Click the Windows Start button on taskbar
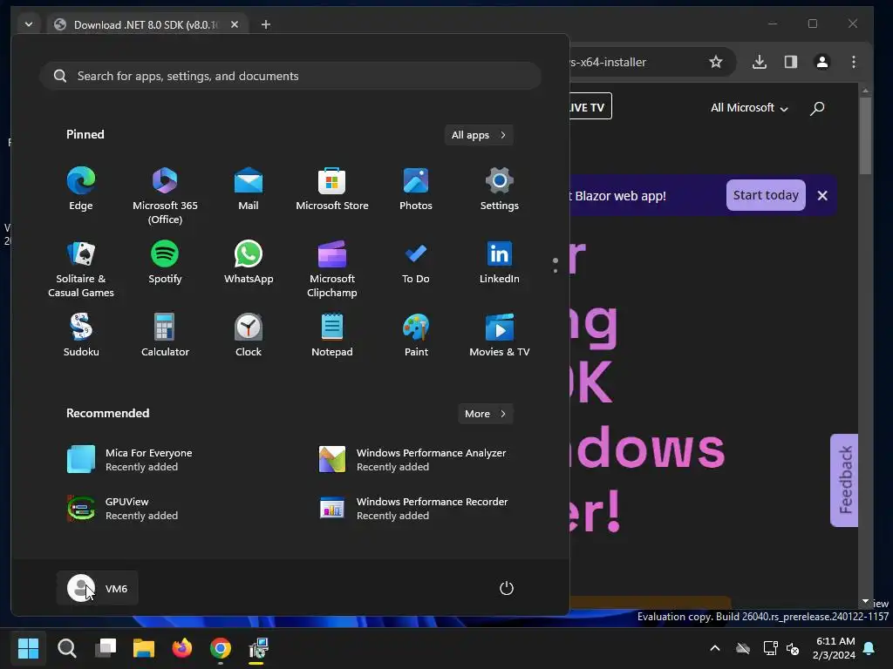 tap(28, 648)
